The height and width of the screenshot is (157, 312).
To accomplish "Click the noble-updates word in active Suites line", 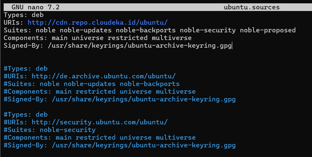I will [86, 30].
